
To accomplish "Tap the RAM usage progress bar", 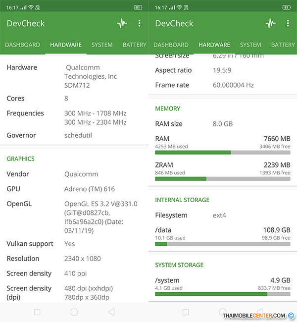I will (x=223, y=153).
